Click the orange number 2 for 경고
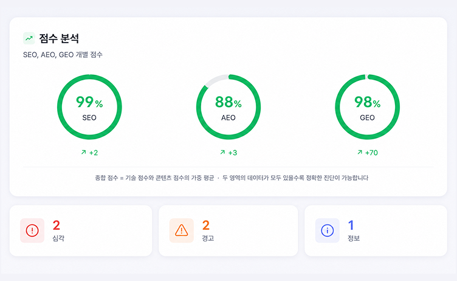This screenshot has width=457, height=281. tap(206, 225)
